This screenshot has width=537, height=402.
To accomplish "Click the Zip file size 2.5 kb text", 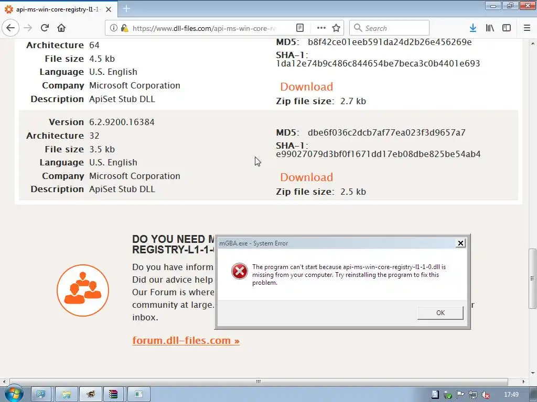I will 321,192.
